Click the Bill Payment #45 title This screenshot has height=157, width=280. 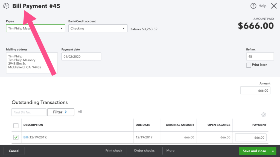36,6
